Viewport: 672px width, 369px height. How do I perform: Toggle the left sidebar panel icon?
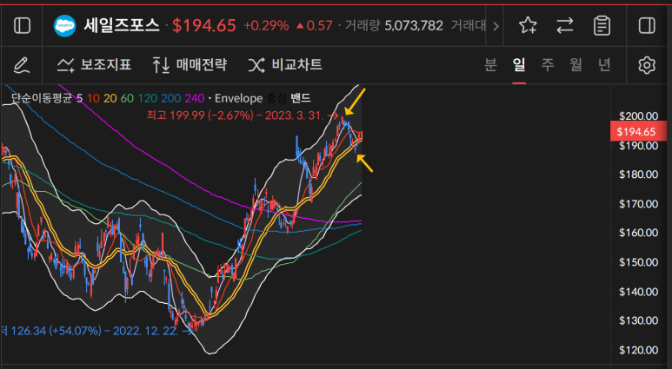pos(22,26)
